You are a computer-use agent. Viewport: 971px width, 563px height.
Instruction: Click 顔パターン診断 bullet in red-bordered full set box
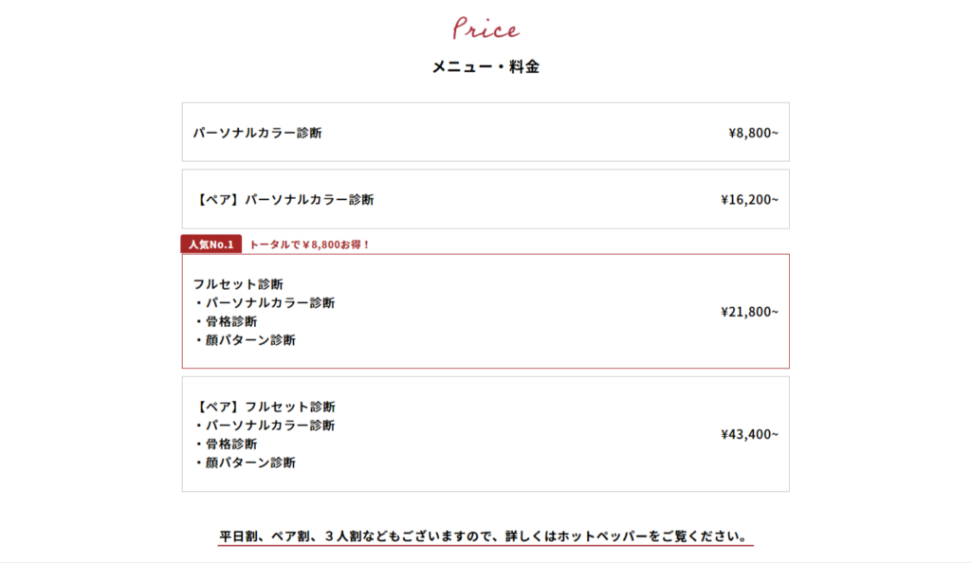249,340
